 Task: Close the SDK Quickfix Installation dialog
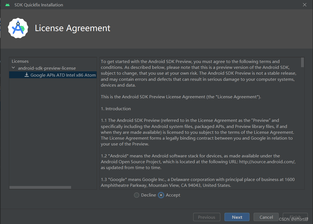pos(305,5)
